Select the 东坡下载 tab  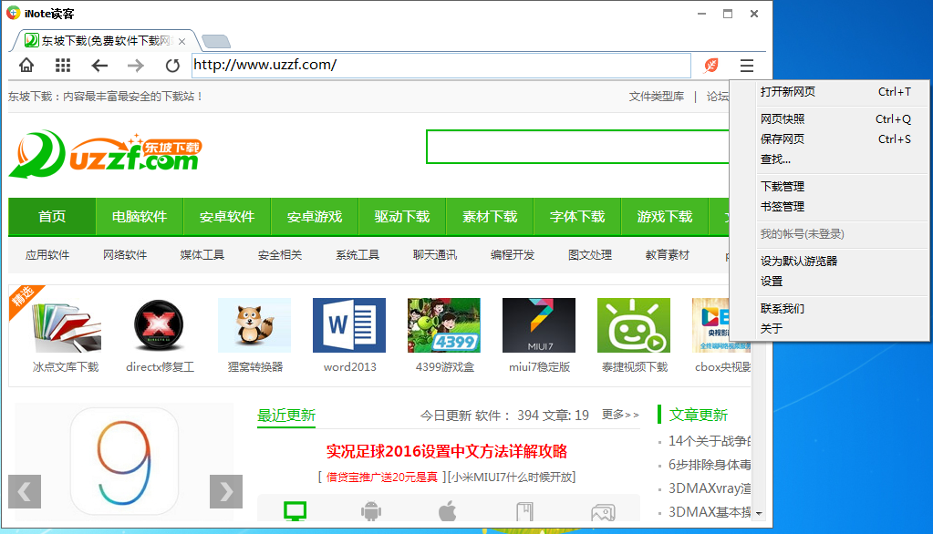(x=104, y=40)
